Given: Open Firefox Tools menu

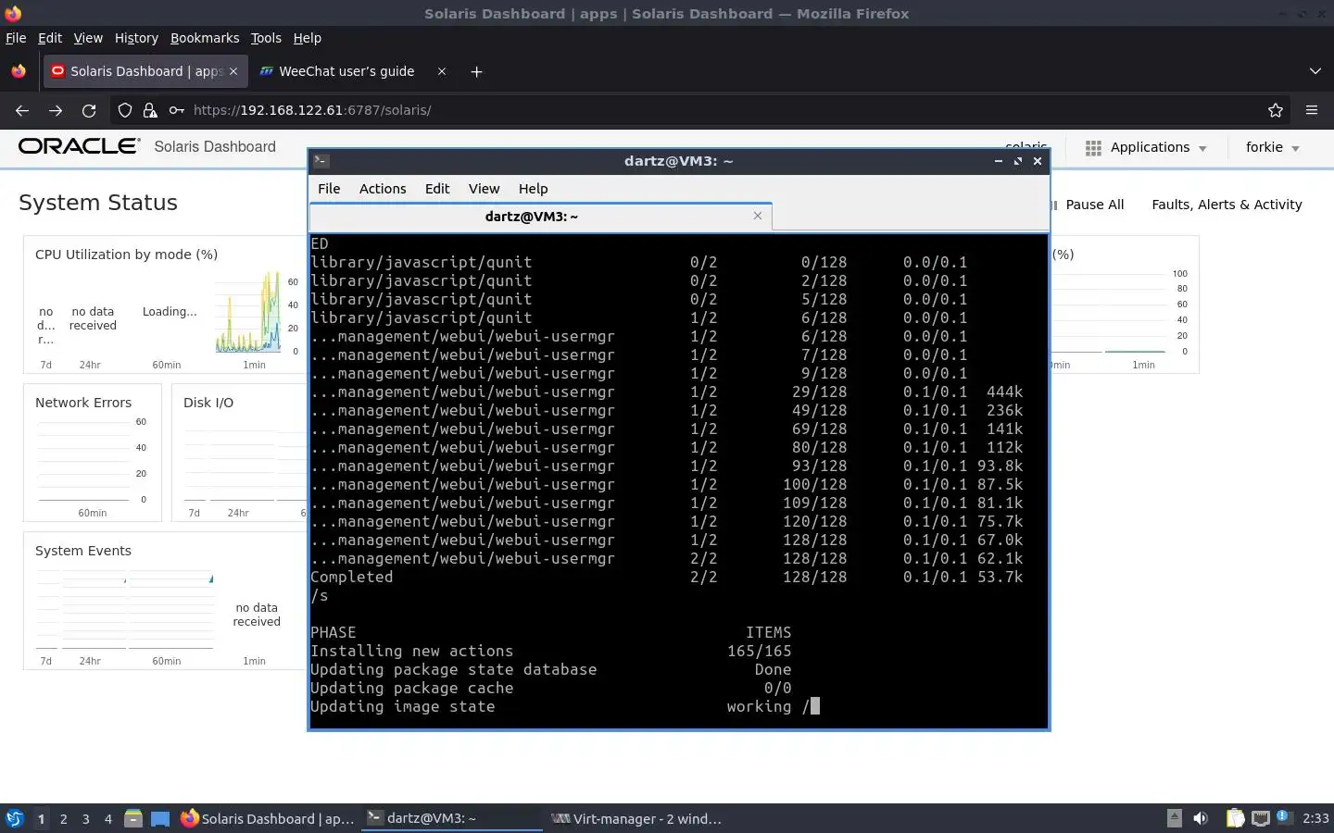Looking at the screenshot, I should click(x=266, y=38).
